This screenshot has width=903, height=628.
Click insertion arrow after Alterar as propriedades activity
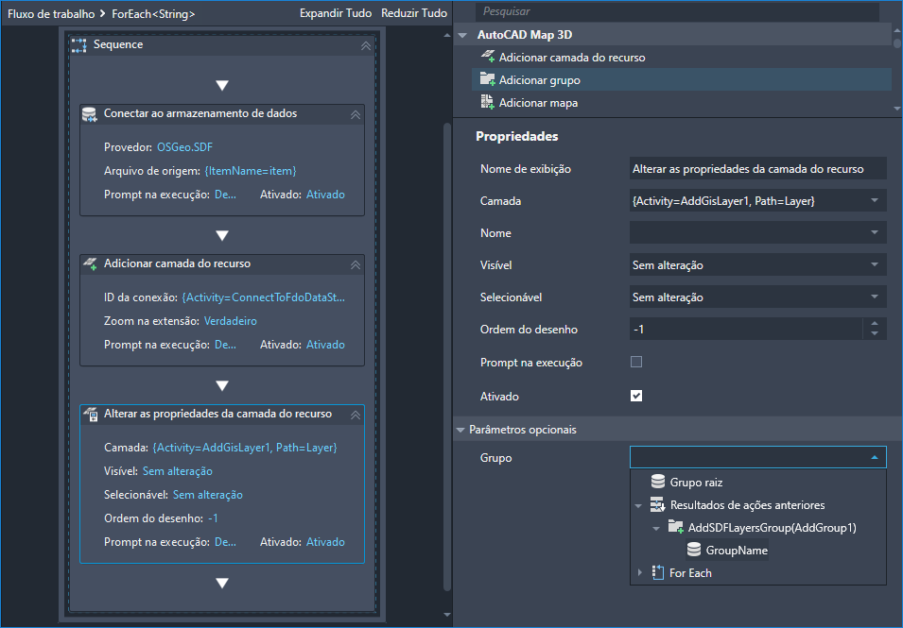[x=222, y=584]
